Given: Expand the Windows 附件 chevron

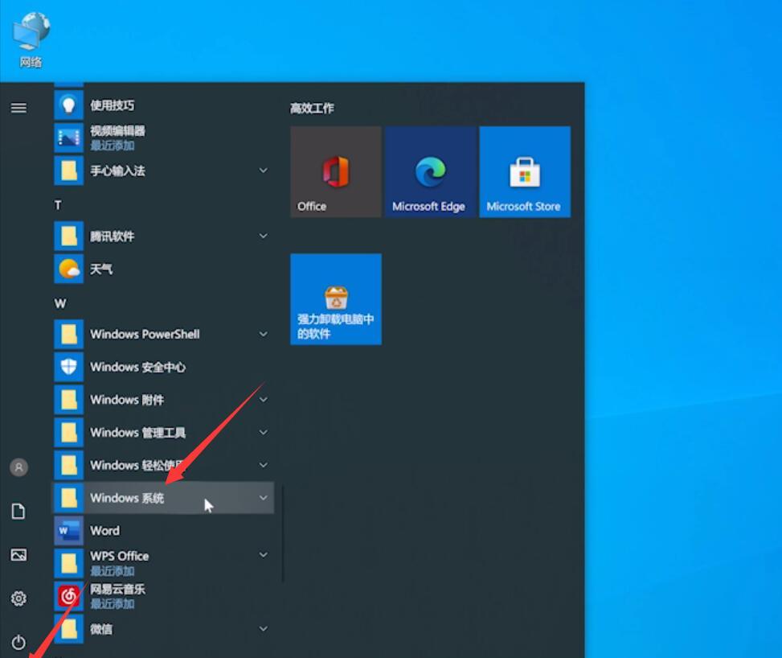Looking at the screenshot, I should pyautogui.click(x=264, y=400).
